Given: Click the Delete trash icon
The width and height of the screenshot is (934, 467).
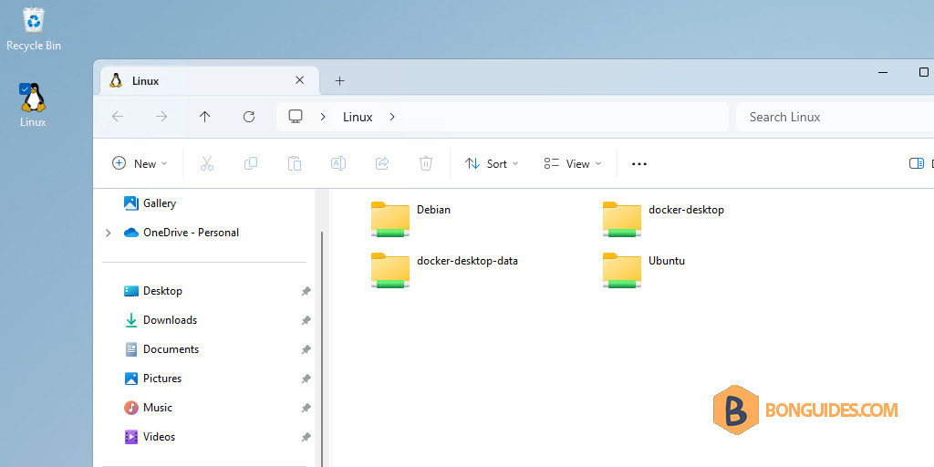Looking at the screenshot, I should (x=425, y=163).
